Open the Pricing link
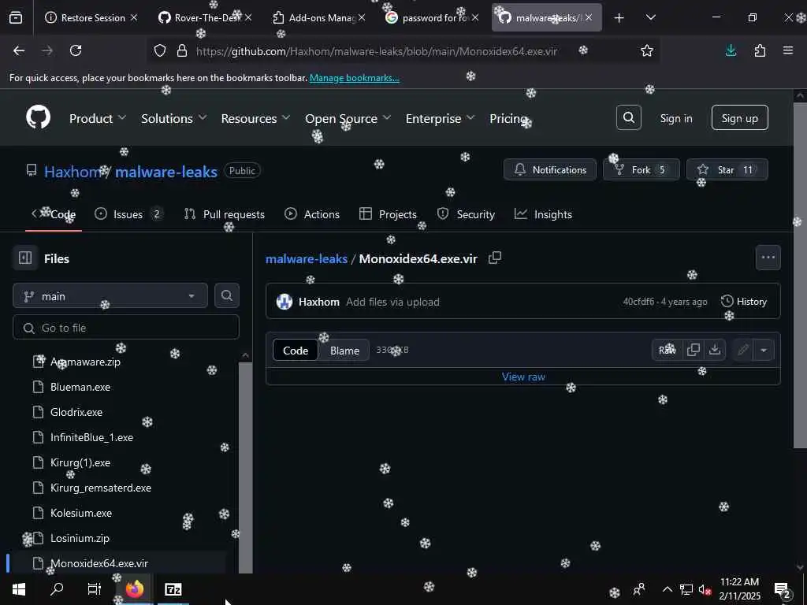 tap(508, 118)
